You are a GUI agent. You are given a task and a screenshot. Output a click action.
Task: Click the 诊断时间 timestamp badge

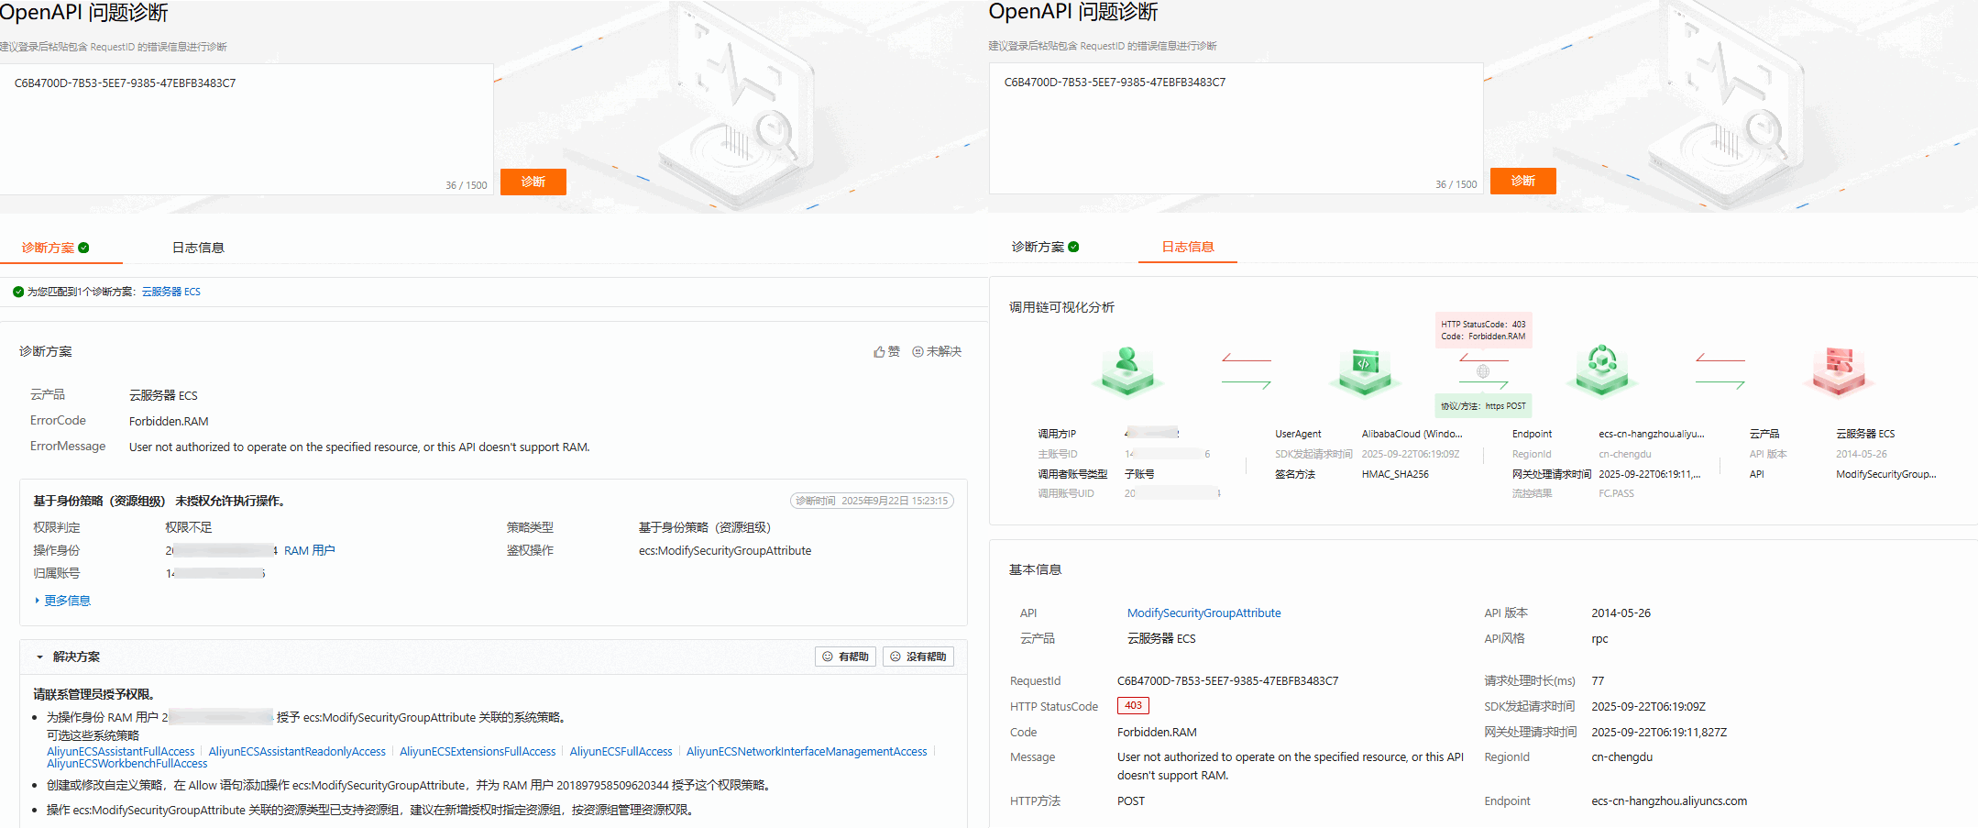coord(872,501)
